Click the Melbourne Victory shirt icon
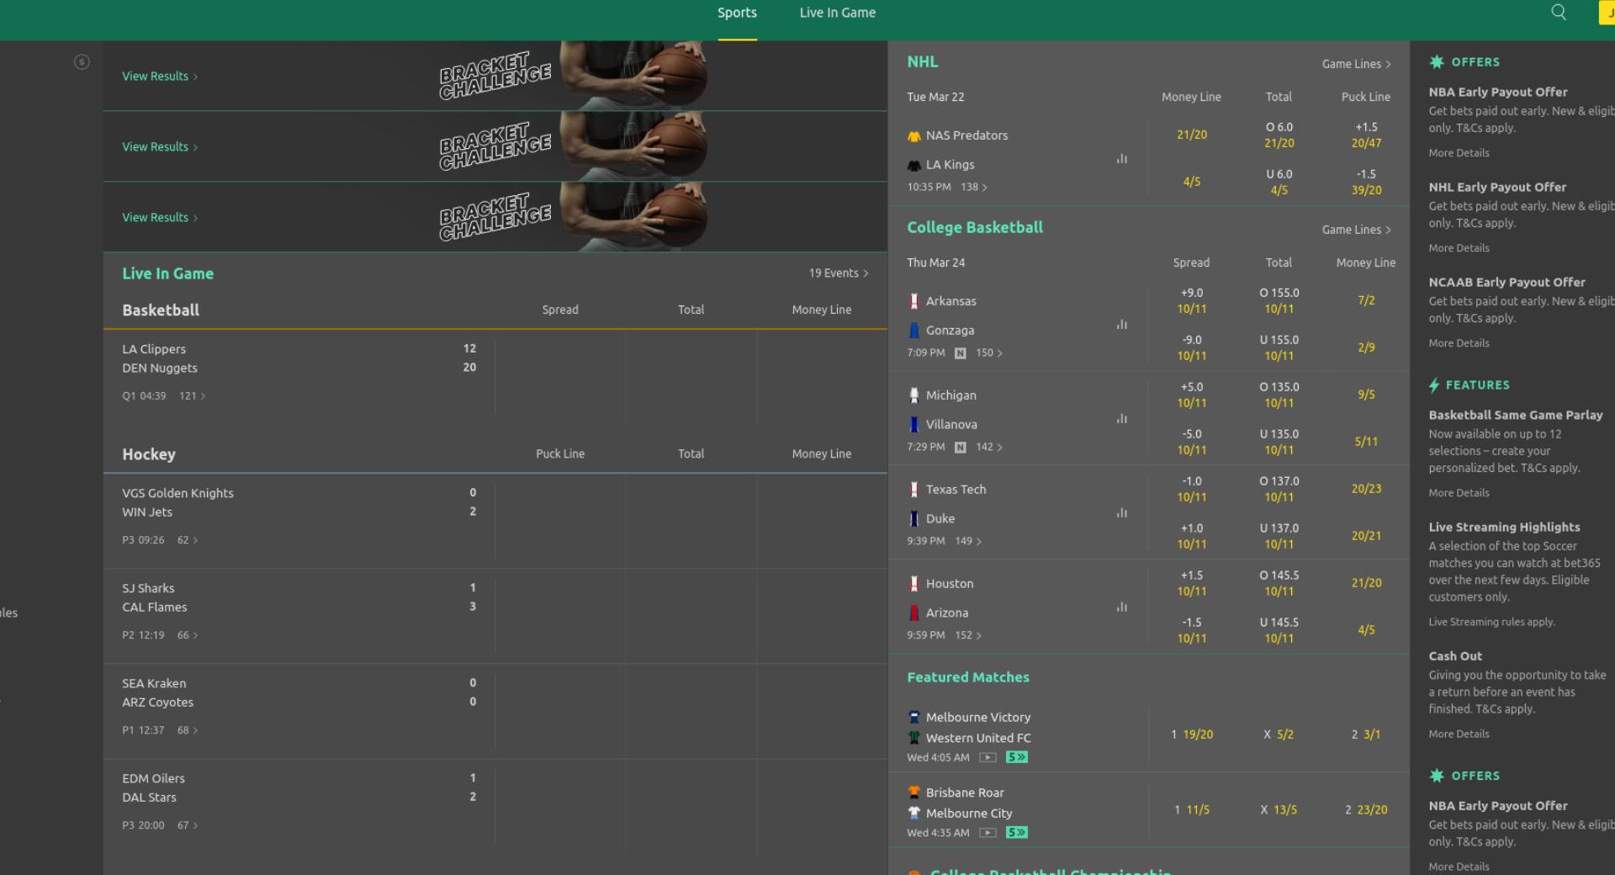 [x=914, y=718]
